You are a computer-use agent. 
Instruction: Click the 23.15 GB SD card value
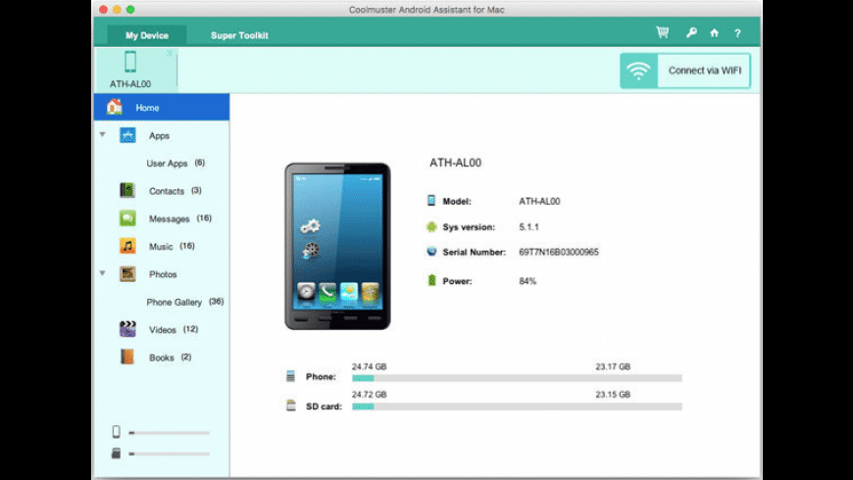613,394
